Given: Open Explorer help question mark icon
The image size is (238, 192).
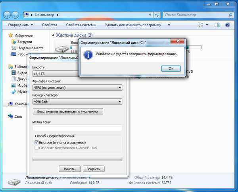Looking at the screenshot, I should 228,25.
